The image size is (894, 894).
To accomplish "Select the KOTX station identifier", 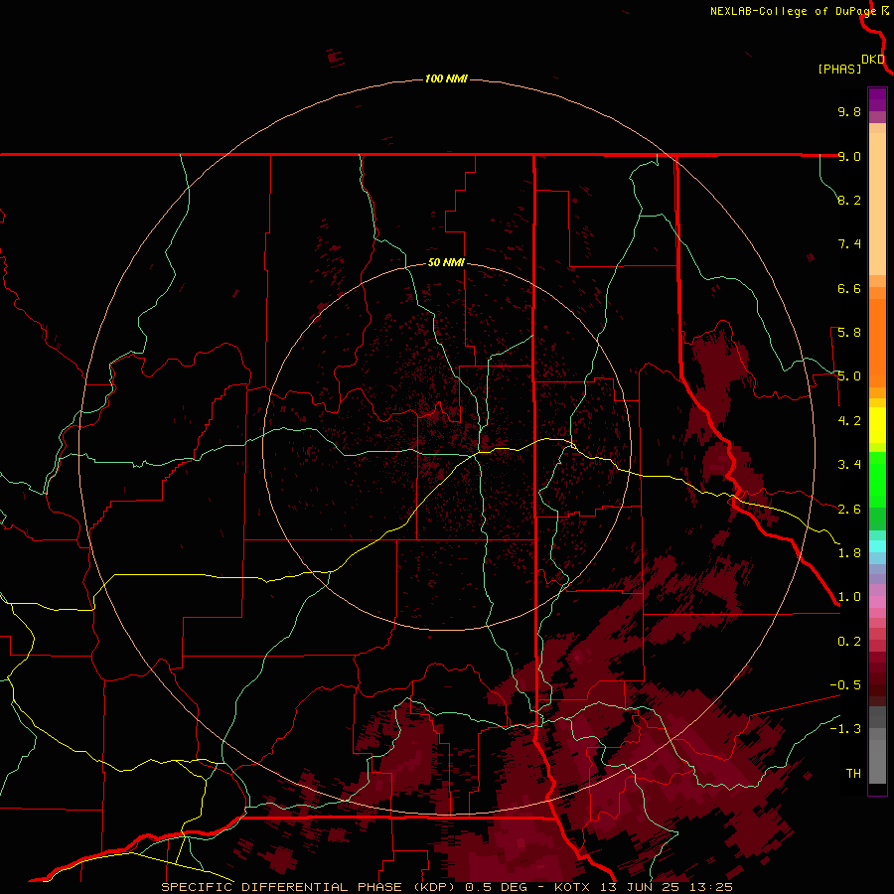I will pos(571,887).
